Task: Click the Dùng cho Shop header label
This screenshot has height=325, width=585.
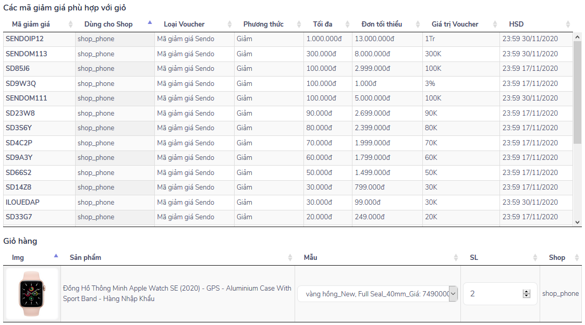Action: pyautogui.click(x=108, y=24)
